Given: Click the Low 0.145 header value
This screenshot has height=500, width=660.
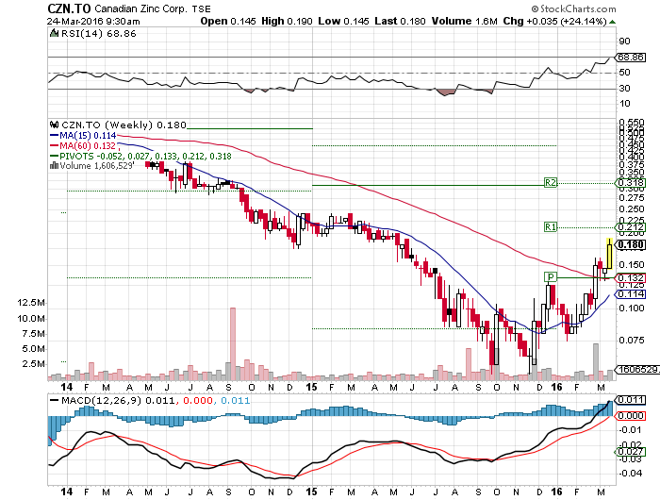Looking at the screenshot, I should 343,21.
